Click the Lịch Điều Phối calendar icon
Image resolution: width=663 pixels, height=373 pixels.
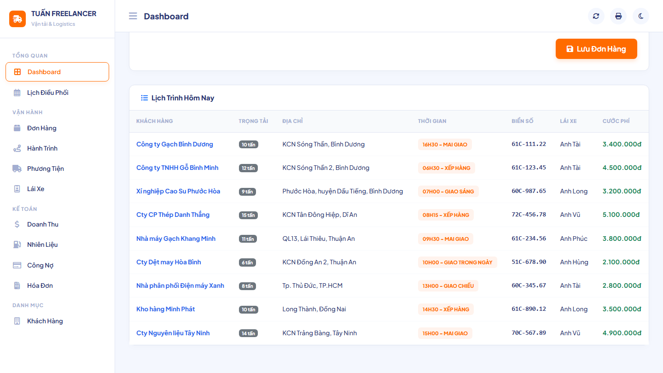pos(17,93)
